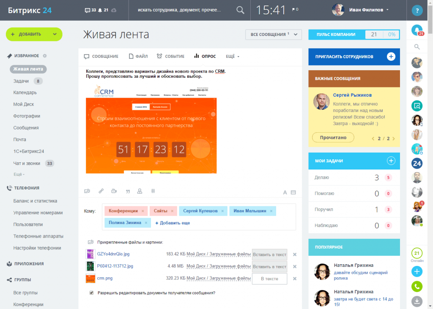This screenshot has height=309, width=433.
Task: Add a task with Мои задачи plus icon
Action: pos(391,161)
